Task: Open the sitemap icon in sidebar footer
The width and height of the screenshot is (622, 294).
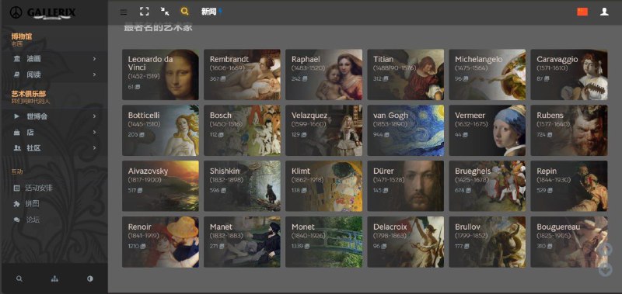Action: (x=54, y=278)
